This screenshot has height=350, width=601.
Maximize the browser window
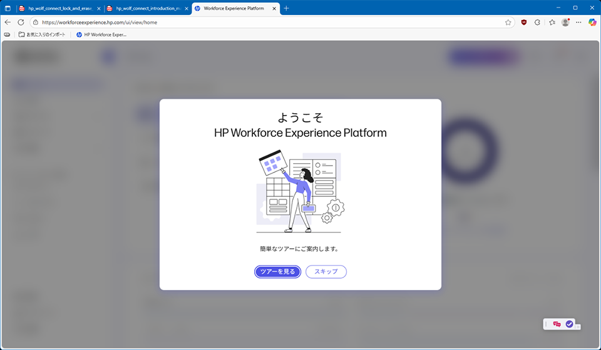tap(575, 7)
